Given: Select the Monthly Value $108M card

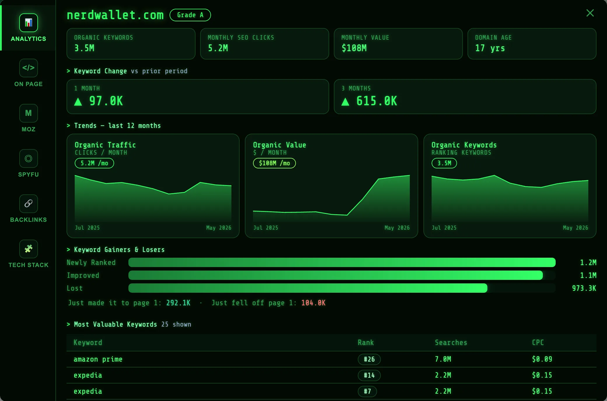Looking at the screenshot, I should (398, 44).
